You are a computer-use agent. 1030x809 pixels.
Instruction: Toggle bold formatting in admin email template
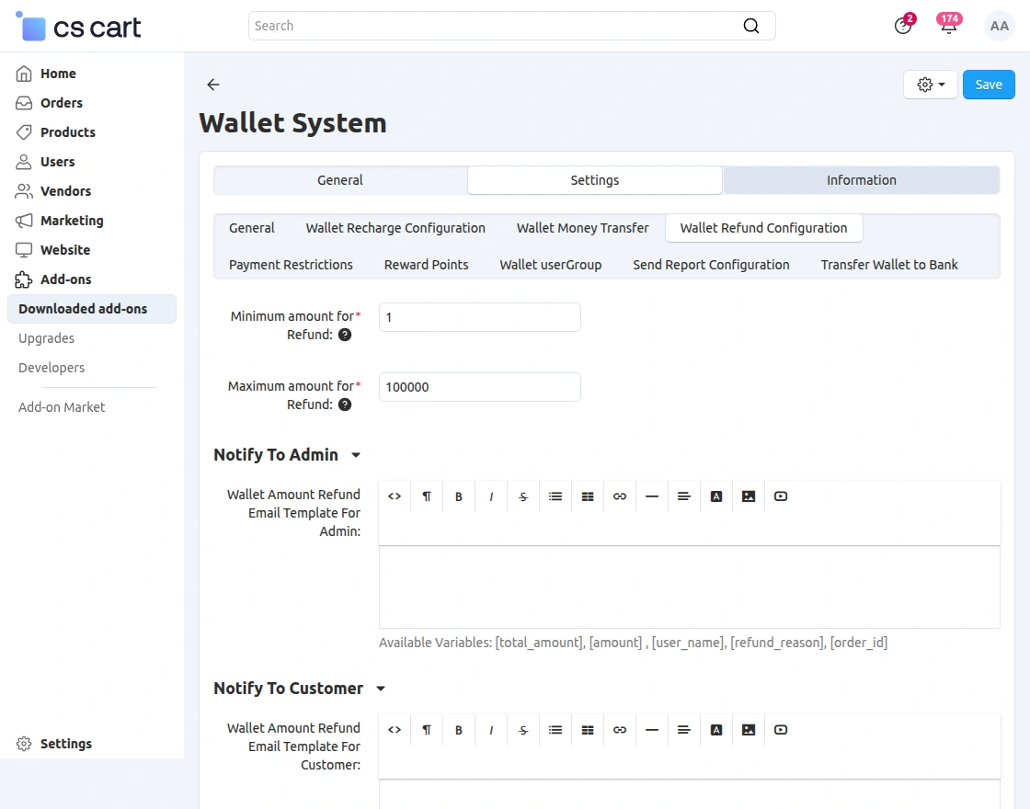tap(458, 496)
